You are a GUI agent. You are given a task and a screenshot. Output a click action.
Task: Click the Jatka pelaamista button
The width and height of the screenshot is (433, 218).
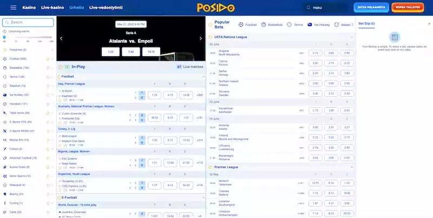371,8
